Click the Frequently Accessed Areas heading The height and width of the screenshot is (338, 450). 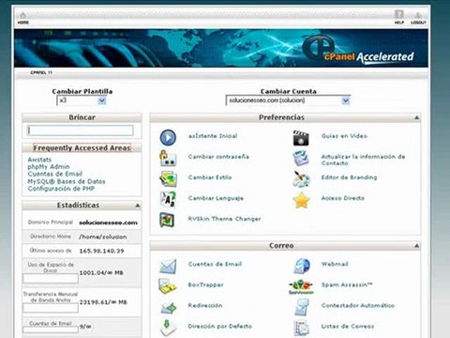[82, 148]
